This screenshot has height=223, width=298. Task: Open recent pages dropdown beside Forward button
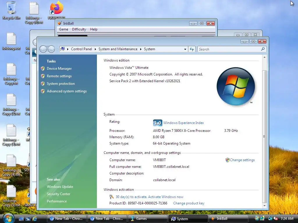(57, 49)
